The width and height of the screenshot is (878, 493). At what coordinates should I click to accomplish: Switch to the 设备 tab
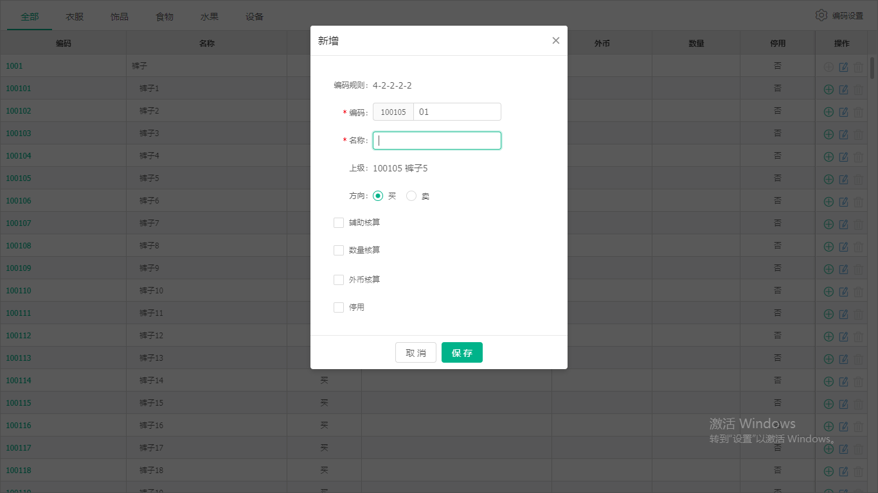pyautogui.click(x=254, y=16)
